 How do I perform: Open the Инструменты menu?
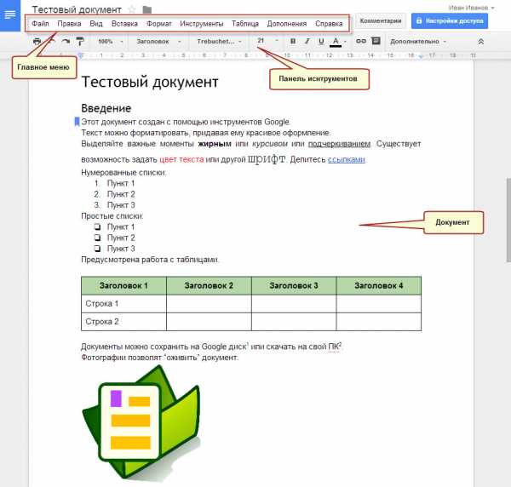pyautogui.click(x=201, y=24)
